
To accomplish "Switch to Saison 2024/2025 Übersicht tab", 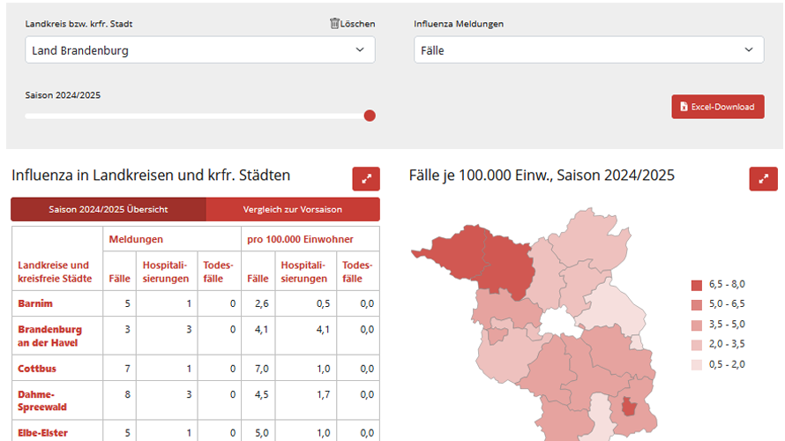I will (x=108, y=209).
